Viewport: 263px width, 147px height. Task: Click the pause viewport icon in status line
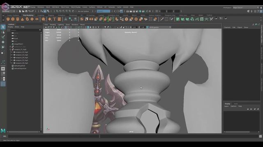point(150,11)
